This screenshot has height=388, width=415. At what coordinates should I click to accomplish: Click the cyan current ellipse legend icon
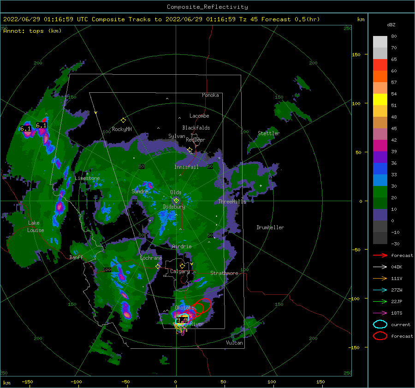coord(380,324)
